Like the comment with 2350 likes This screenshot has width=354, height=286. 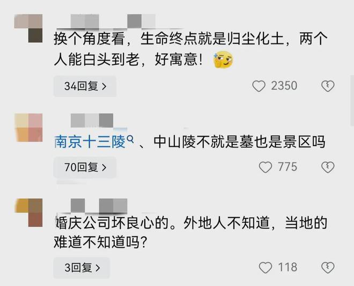pyautogui.click(x=259, y=86)
